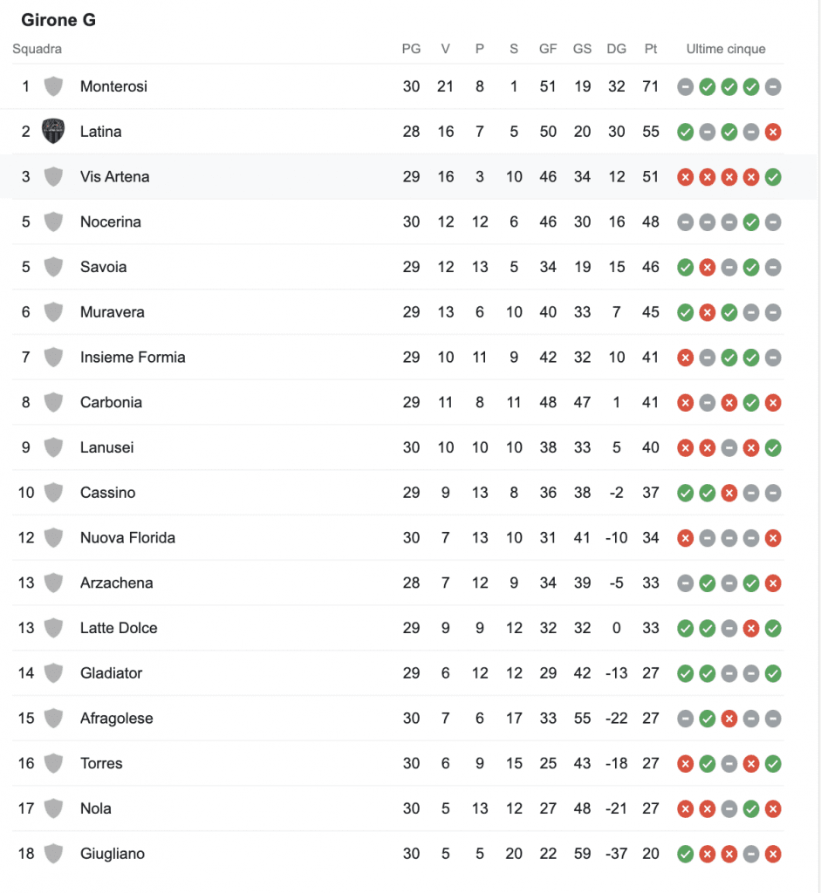Click the Squadra column header

(x=37, y=49)
